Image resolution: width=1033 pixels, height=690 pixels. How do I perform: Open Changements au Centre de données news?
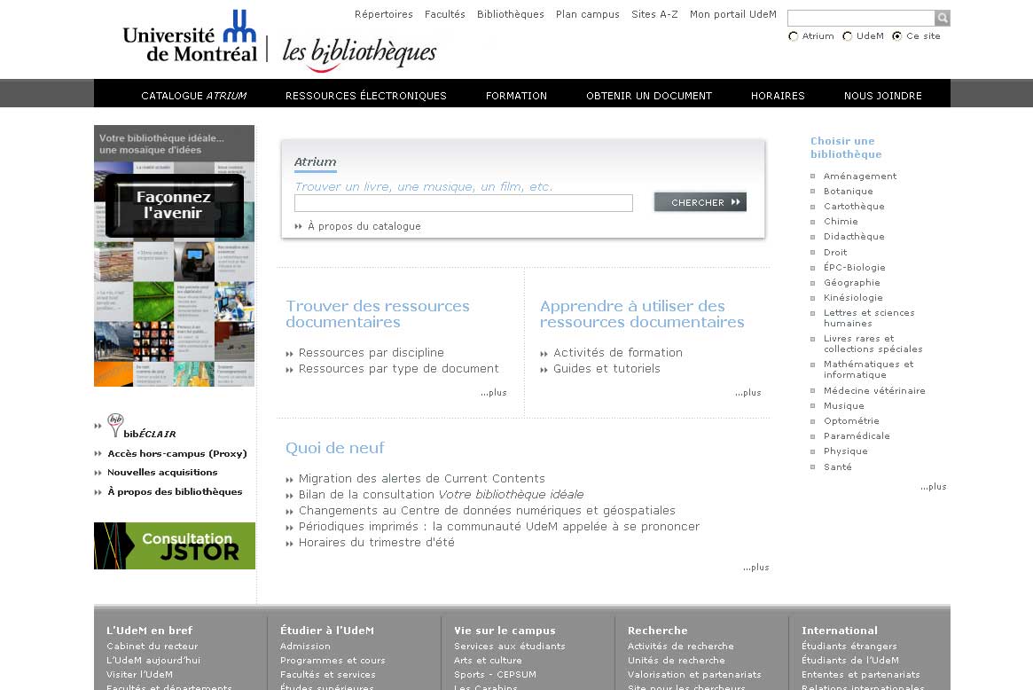click(x=487, y=510)
